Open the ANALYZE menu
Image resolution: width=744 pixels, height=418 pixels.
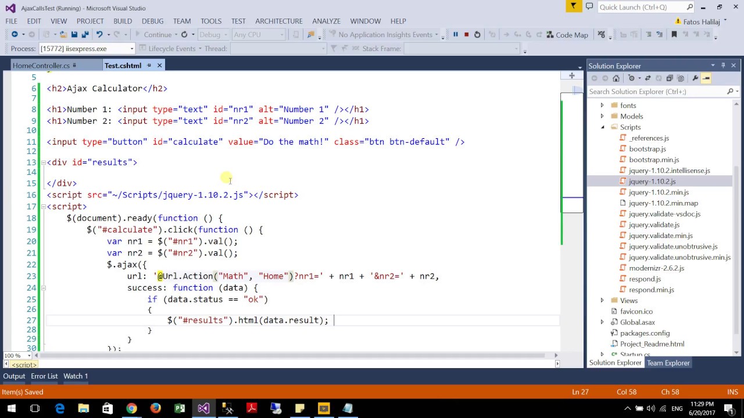[326, 21]
